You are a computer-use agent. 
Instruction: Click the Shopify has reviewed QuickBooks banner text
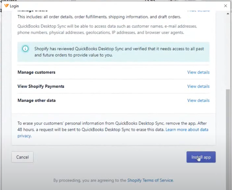click(x=119, y=52)
